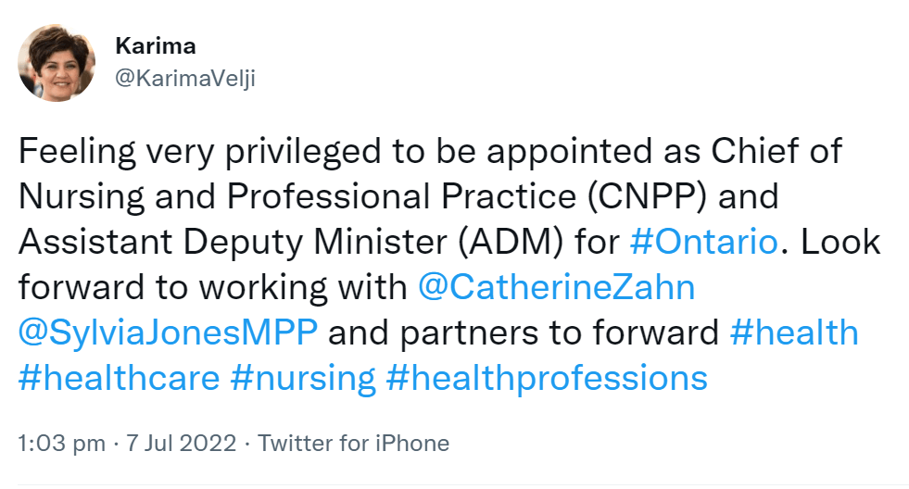Open the #healthprofessions hashtag

pos(547,378)
